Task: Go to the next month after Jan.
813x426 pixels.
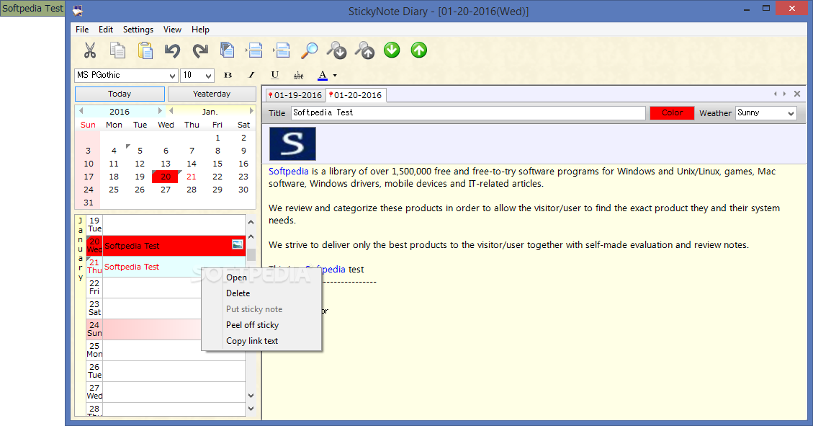Action: click(x=251, y=111)
